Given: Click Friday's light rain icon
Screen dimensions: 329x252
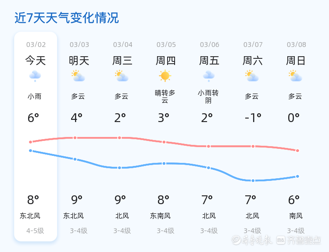Looking at the screenshot, I should click(208, 76).
